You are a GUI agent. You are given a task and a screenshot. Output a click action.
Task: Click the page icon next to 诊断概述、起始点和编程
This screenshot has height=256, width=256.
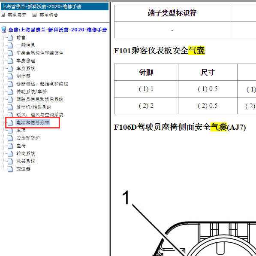click(10, 84)
